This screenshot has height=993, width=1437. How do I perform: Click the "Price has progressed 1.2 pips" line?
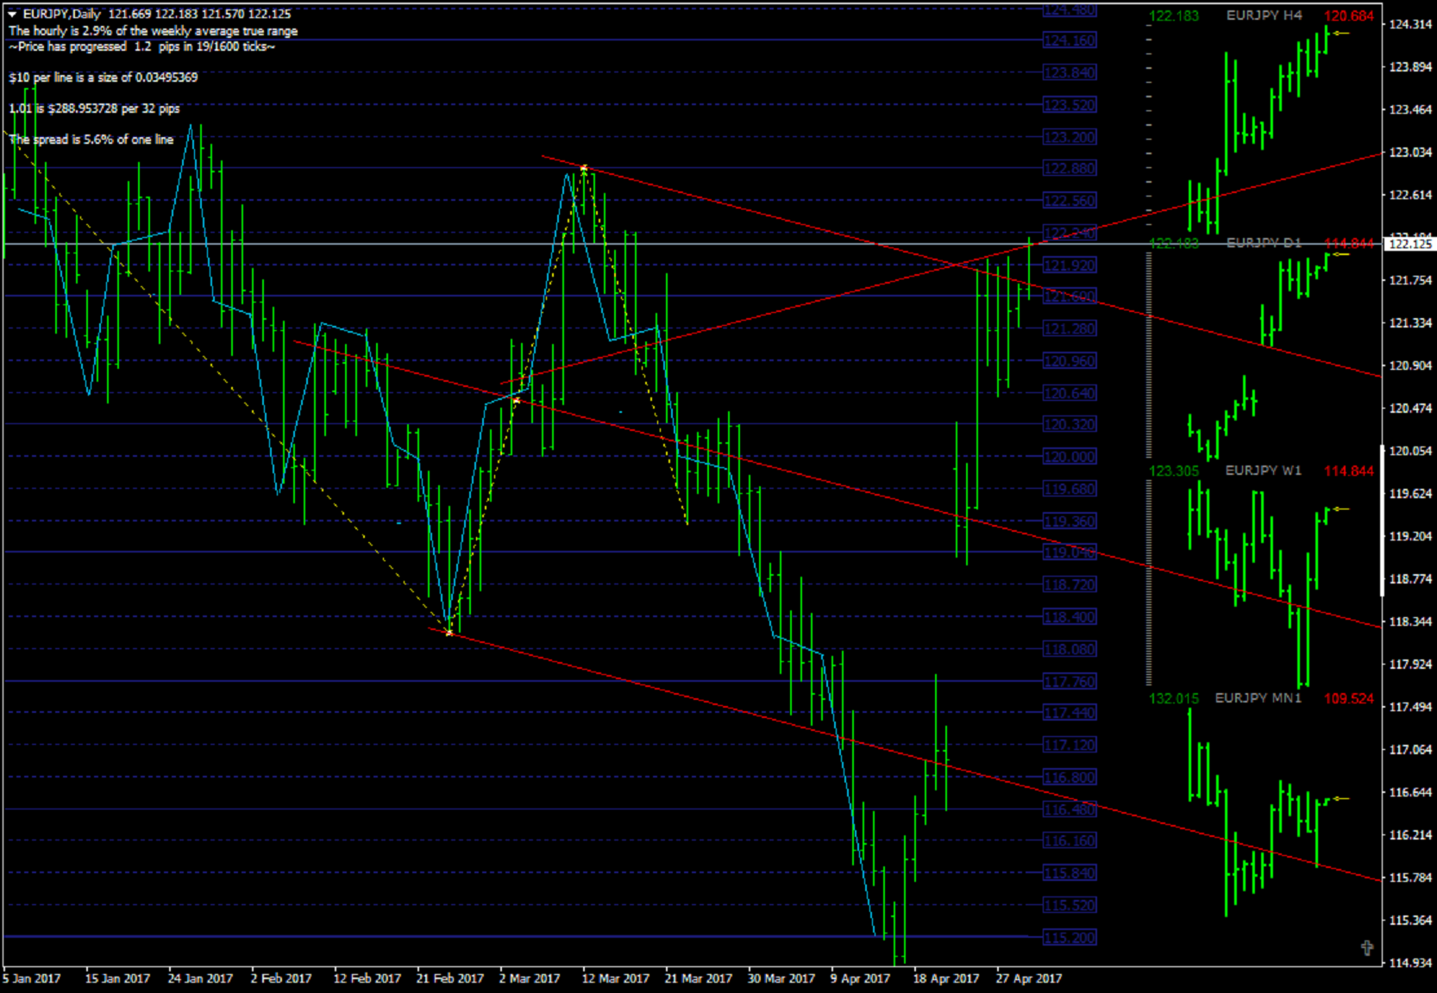tap(142, 47)
